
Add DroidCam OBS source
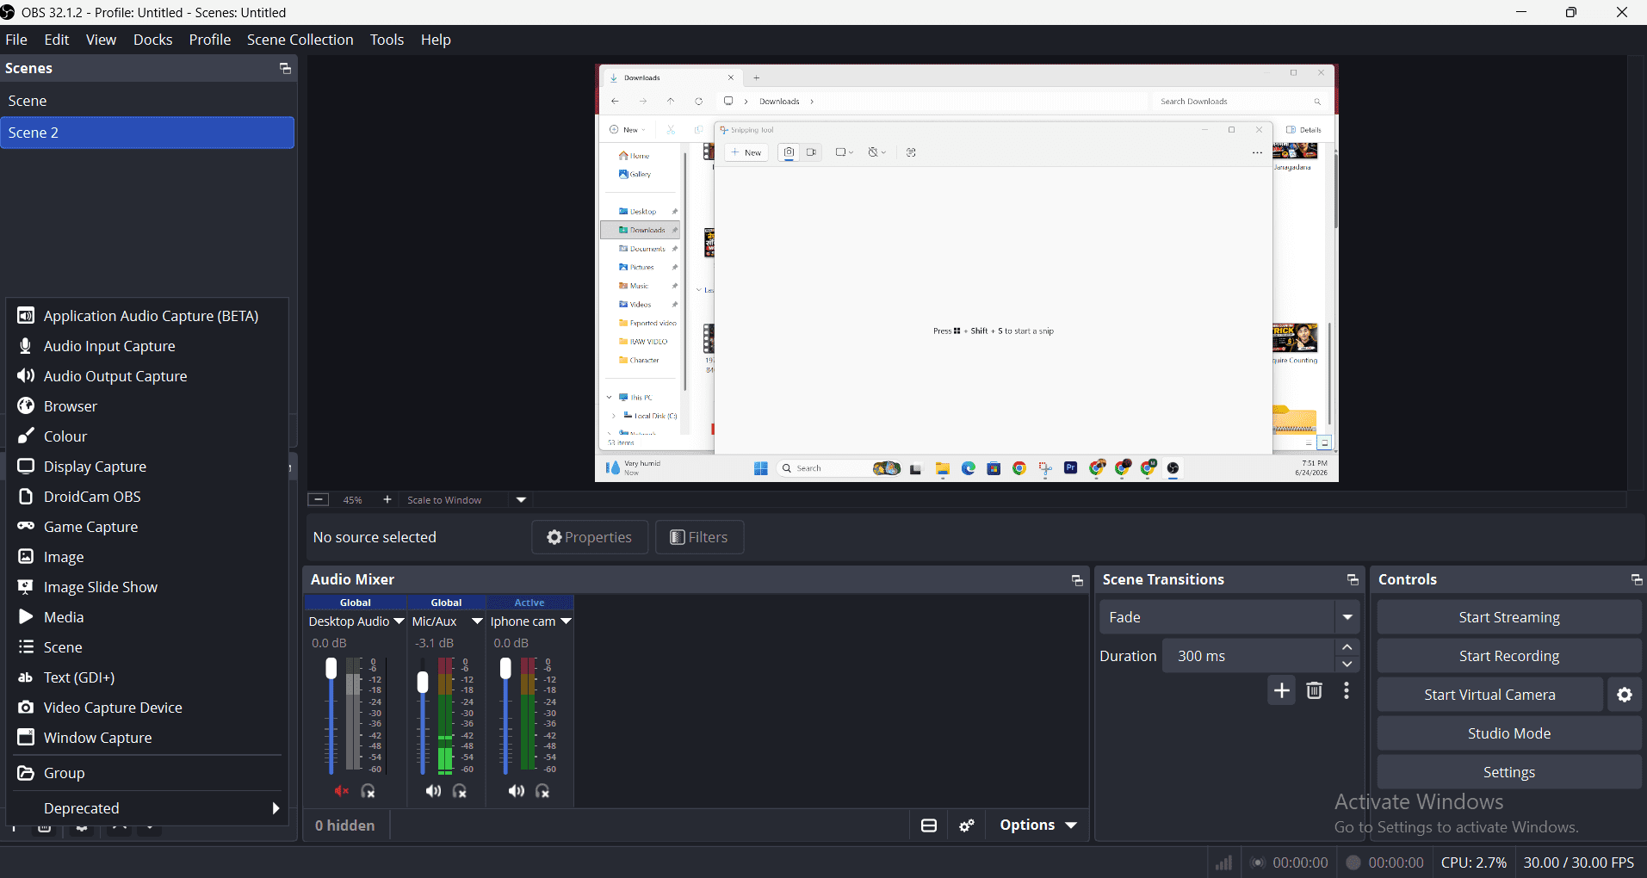[x=147, y=497]
